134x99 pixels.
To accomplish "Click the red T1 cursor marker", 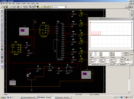I will click(x=90, y=22).
